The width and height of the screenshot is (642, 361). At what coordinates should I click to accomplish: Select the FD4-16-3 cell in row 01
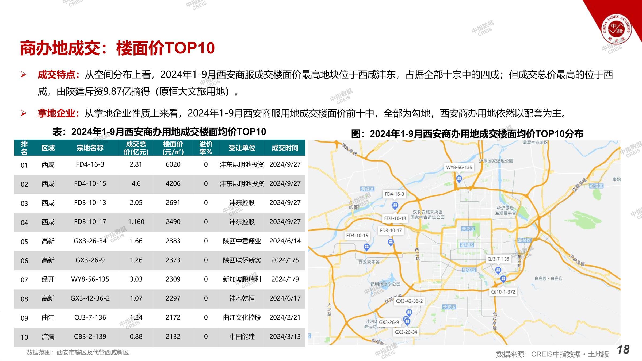click(90, 164)
